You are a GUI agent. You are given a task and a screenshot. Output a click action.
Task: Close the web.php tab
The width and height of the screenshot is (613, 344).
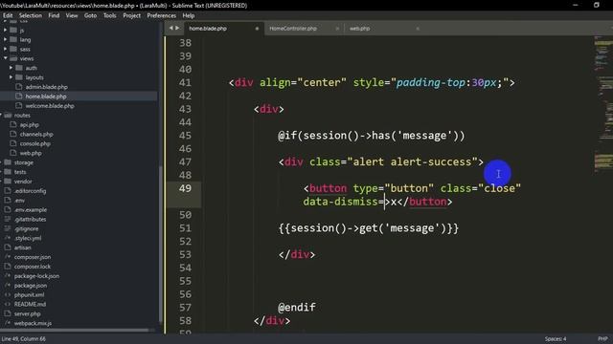coord(418,29)
